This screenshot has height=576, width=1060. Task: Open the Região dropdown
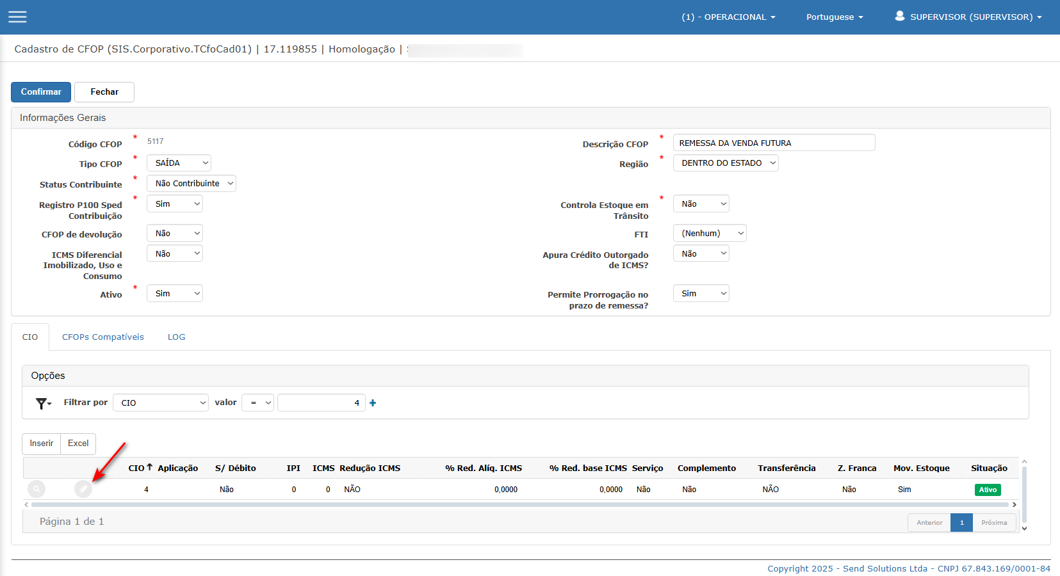tap(726, 163)
